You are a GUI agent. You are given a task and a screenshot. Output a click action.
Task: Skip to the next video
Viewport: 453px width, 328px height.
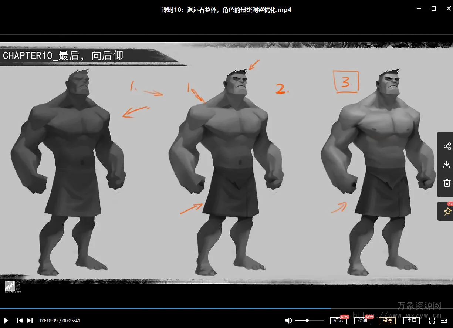(30, 321)
